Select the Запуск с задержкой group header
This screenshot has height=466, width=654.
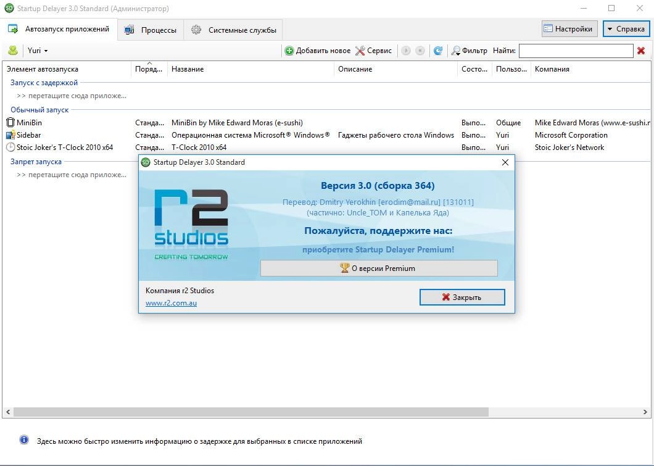pyautogui.click(x=44, y=83)
